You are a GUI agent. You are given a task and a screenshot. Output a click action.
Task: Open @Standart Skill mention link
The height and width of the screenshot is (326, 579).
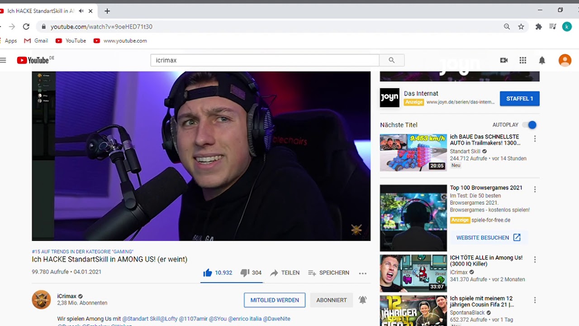(x=141, y=319)
